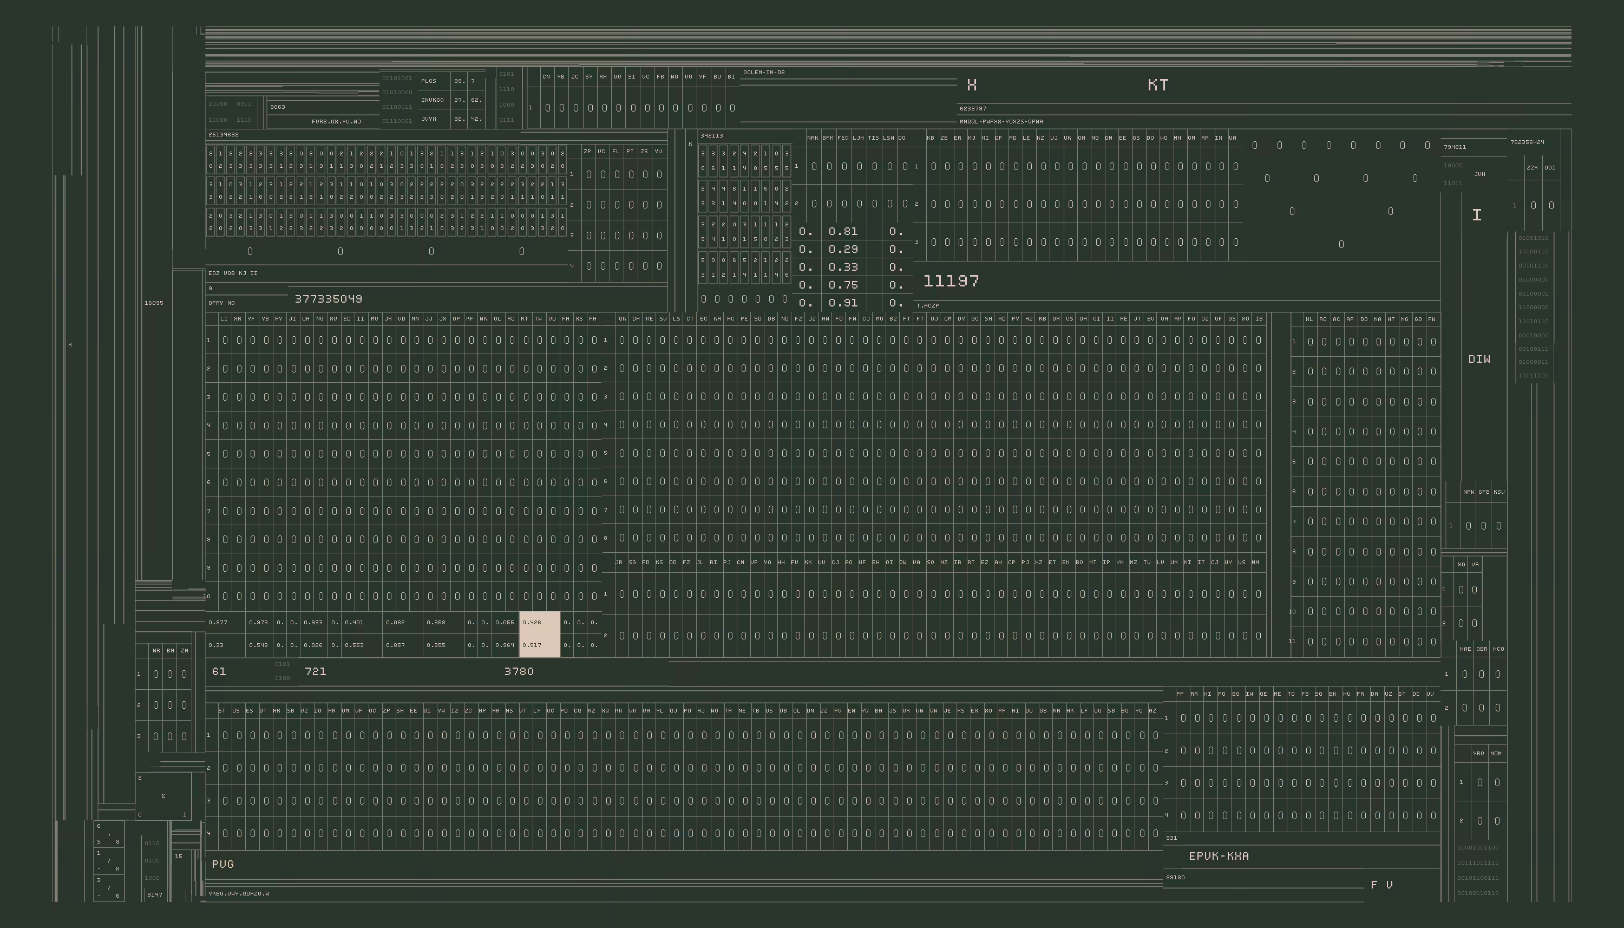Select the 3780 number readout

pos(519,672)
